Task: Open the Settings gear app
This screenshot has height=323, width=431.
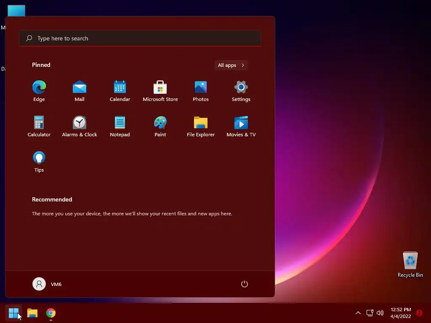Action: pyautogui.click(x=241, y=91)
